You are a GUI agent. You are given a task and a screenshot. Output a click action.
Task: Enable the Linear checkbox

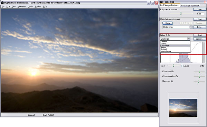(182, 66)
